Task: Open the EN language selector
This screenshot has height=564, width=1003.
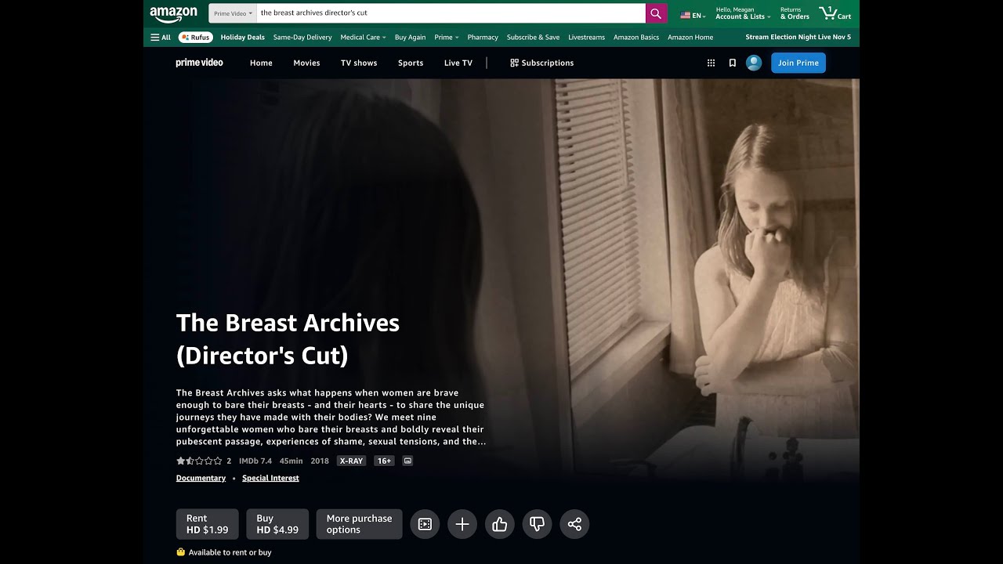Action: (x=693, y=15)
